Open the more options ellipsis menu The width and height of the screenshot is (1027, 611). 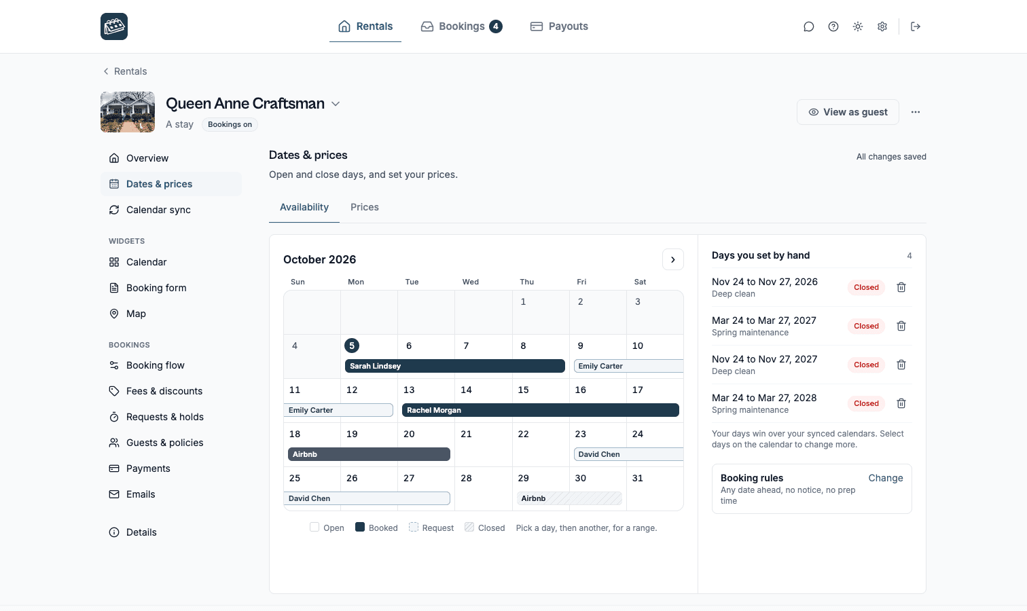coord(916,112)
